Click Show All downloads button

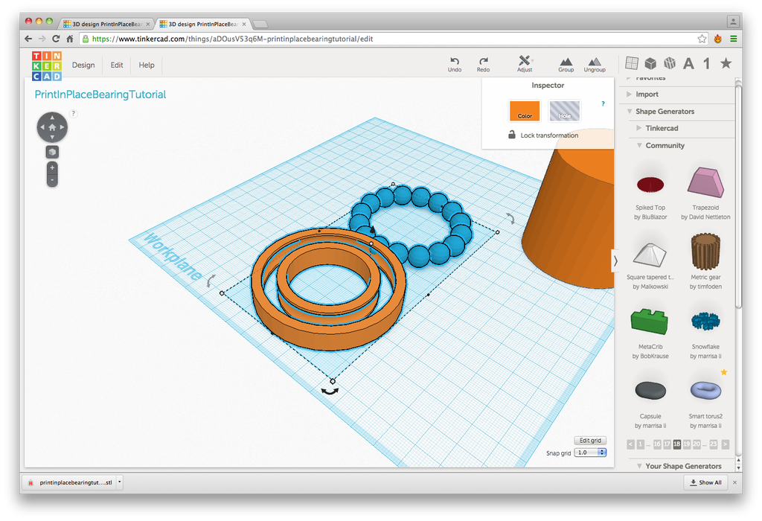point(705,482)
